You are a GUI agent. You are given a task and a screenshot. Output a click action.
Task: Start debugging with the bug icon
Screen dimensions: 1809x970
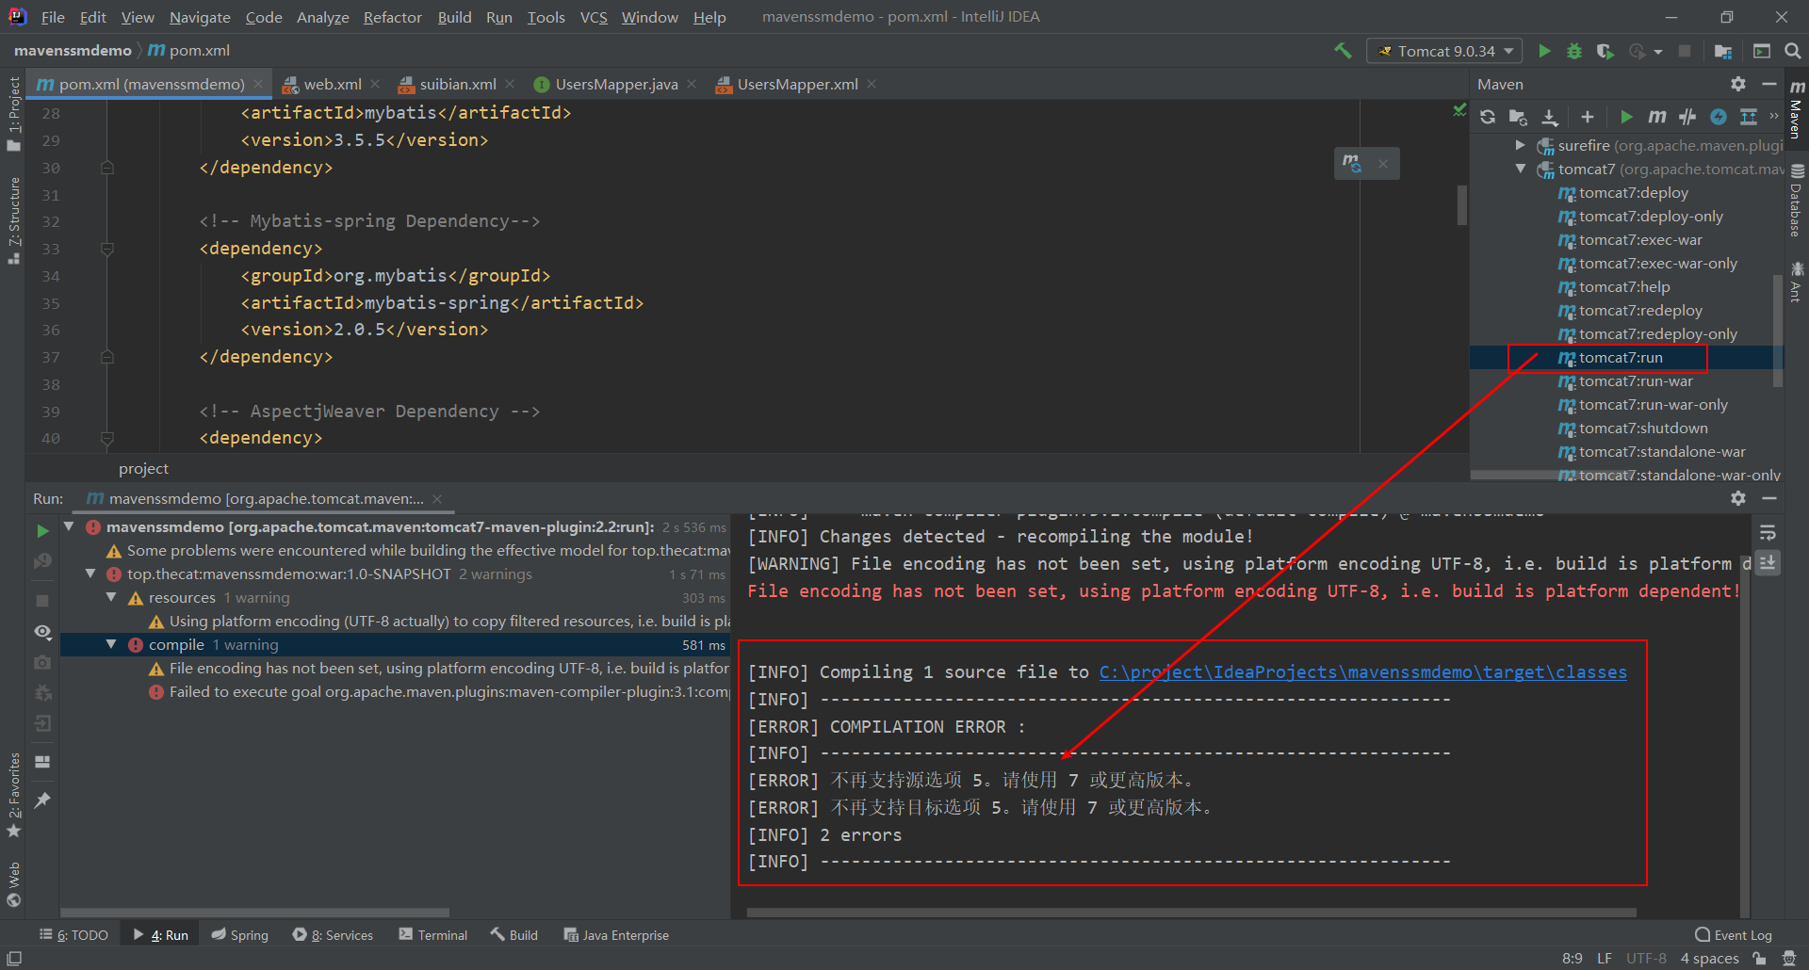point(1573,51)
